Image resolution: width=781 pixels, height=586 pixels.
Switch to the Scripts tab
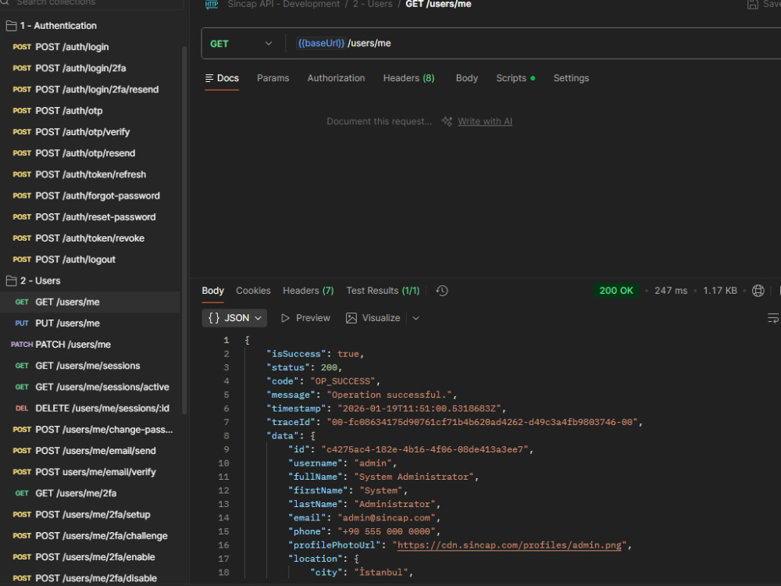click(x=515, y=78)
